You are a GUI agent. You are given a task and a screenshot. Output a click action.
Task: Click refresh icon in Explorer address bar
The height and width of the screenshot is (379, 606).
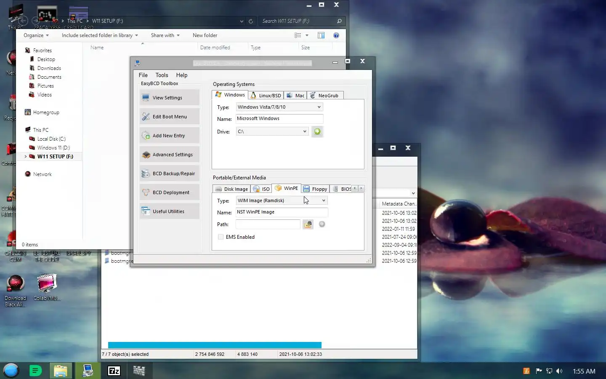251,21
